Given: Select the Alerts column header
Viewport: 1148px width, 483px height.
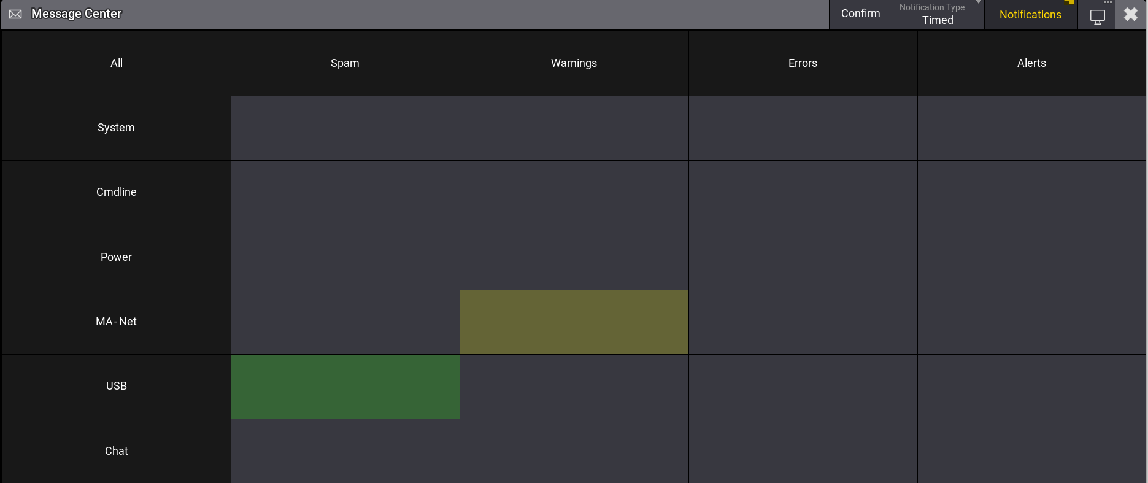Looking at the screenshot, I should pyautogui.click(x=1031, y=63).
